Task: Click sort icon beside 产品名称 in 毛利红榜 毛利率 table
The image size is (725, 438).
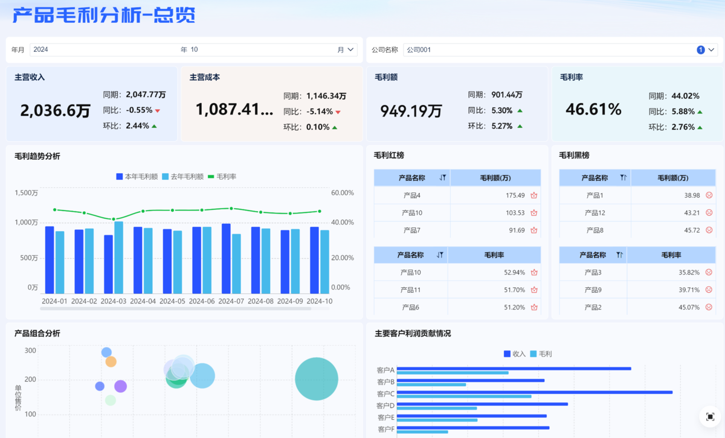Action: [x=441, y=255]
